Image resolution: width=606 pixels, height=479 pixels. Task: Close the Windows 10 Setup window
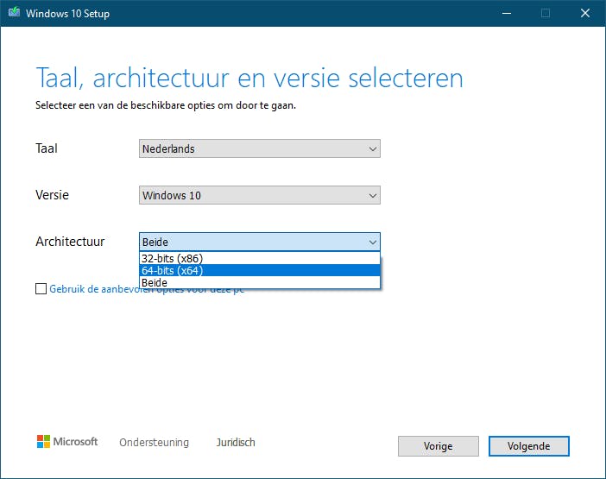585,13
